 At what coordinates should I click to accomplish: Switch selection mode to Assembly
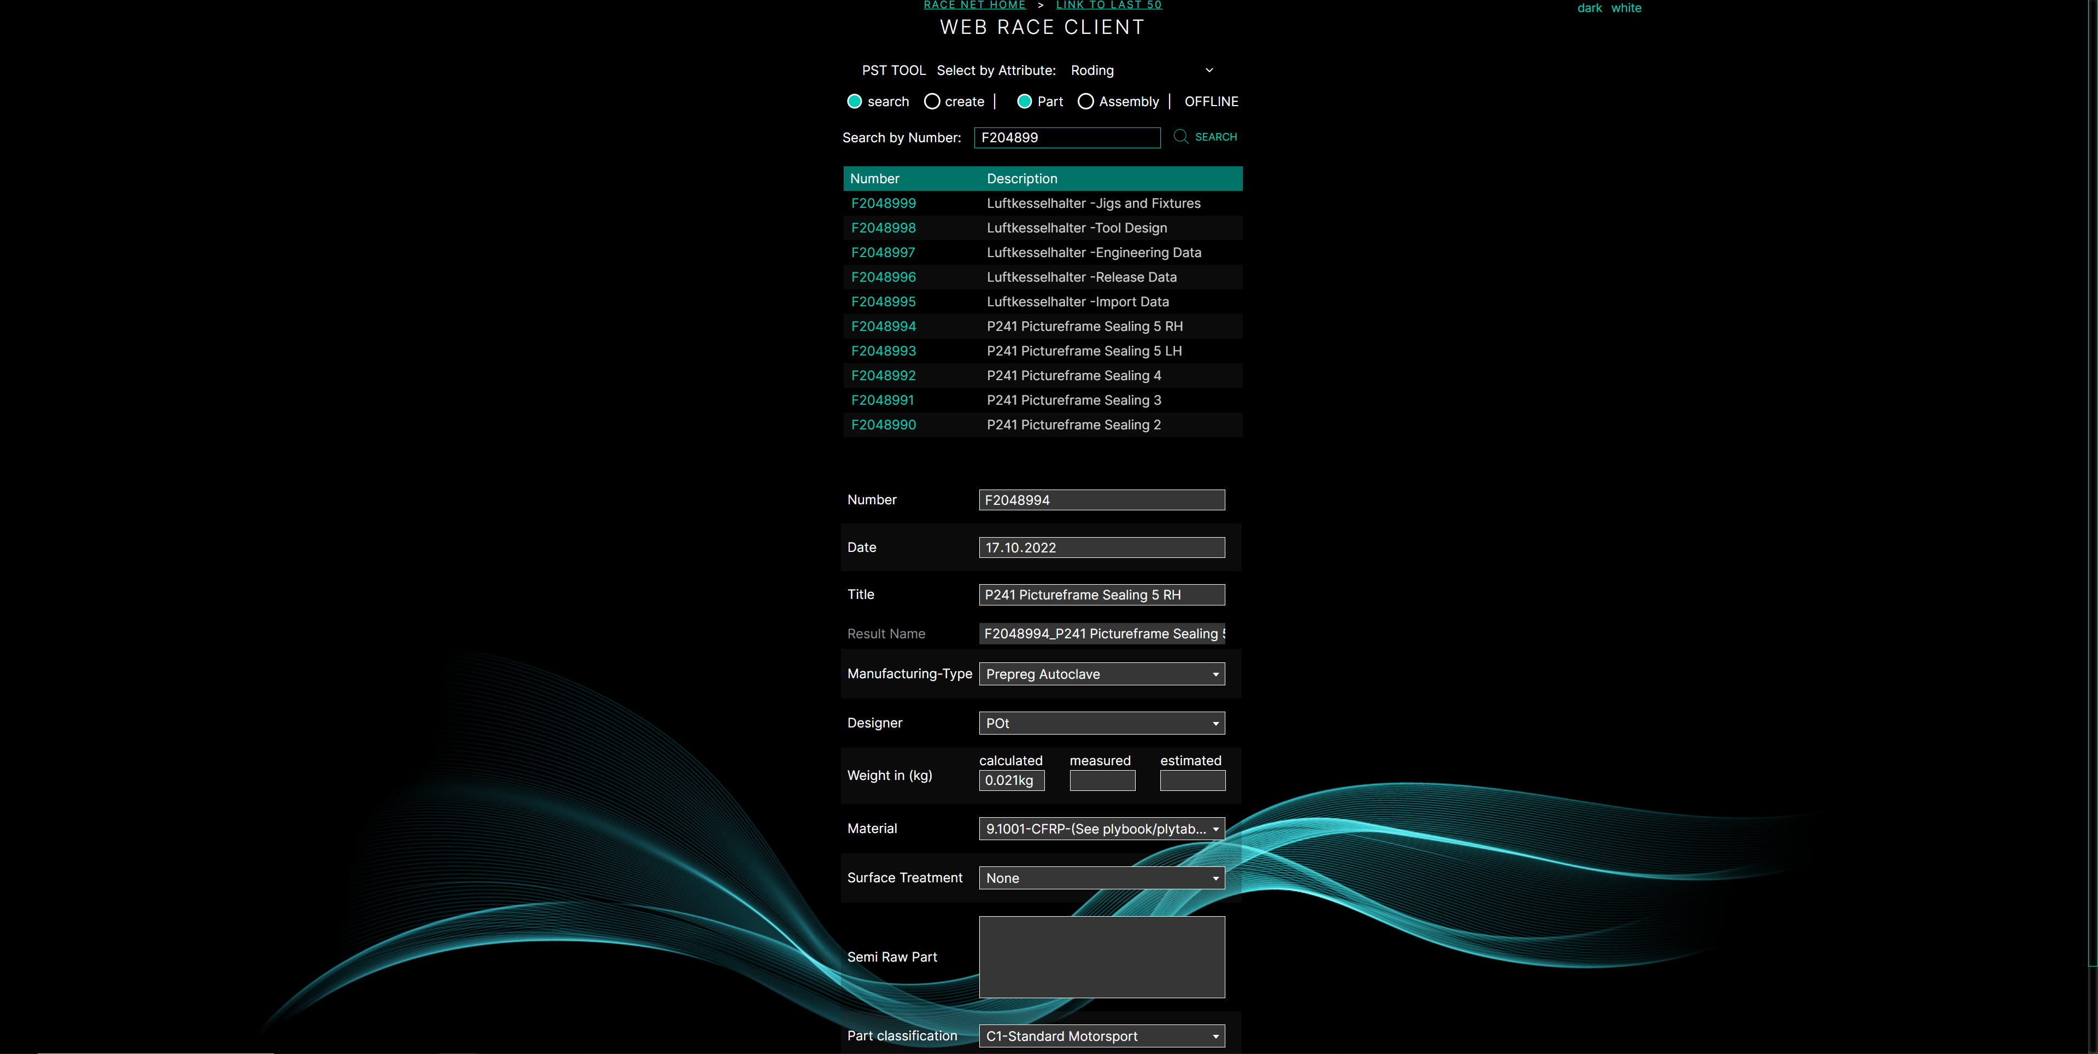(x=1085, y=101)
